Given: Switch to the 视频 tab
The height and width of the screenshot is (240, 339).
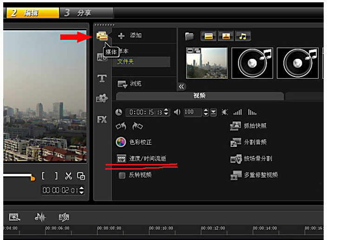Looking at the screenshot, I should [x=200, y=96].
